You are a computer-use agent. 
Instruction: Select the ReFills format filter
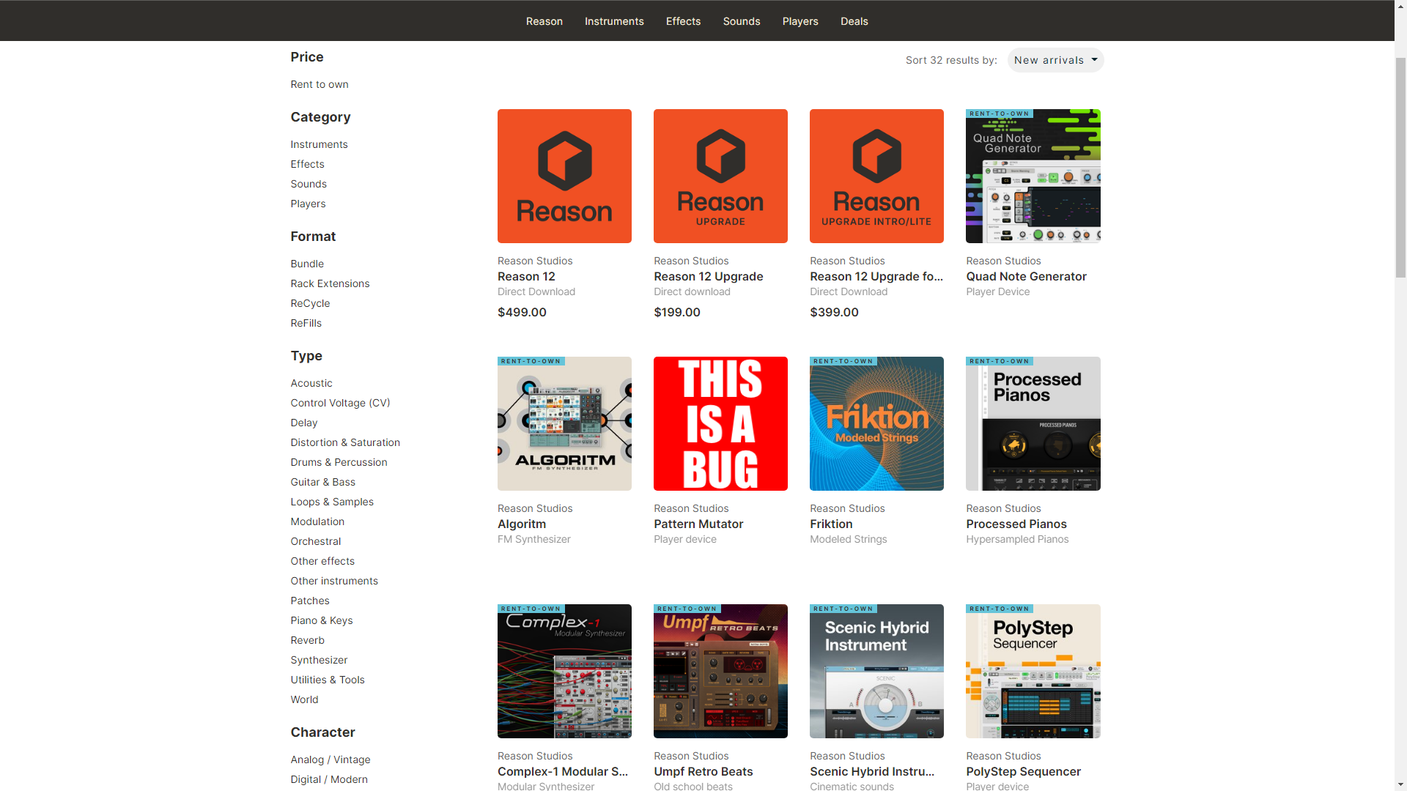click(306, 323)
